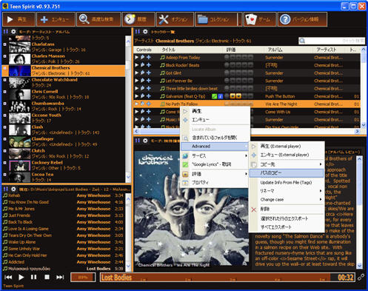The width and height of the screenshot is (368, 291).
Task: Open the version info question mark button
Action: [303, 19]
